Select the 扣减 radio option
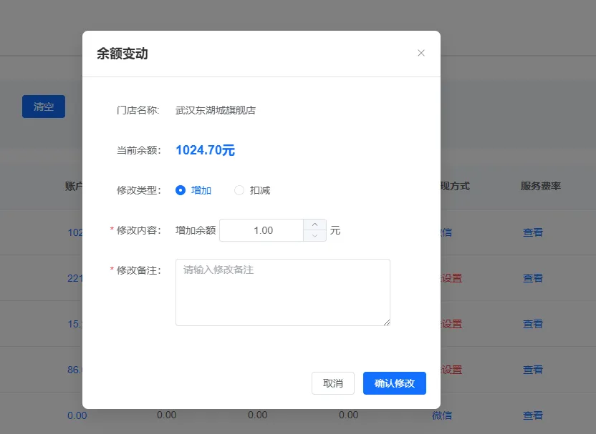596x434 pixels. (x=252, y=190)
